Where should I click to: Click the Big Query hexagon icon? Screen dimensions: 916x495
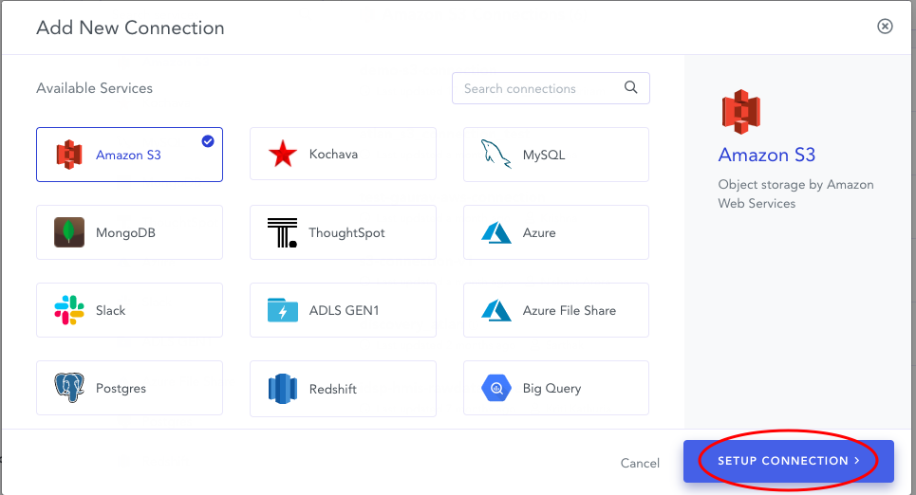coord(496,388)
